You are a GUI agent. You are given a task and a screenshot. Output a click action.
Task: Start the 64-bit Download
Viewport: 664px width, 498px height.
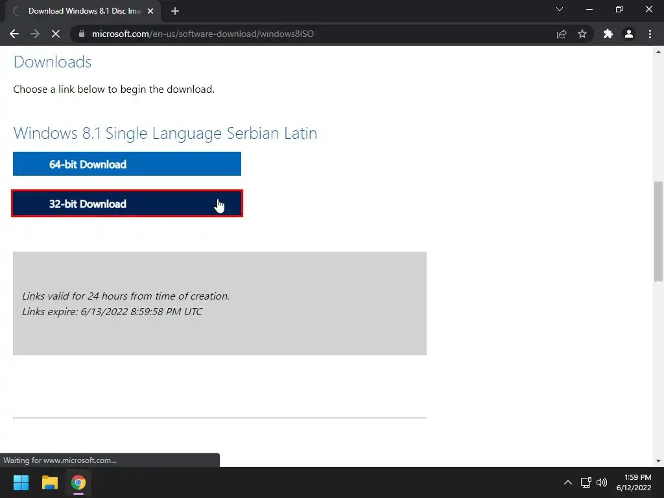(x=127, y=164)
